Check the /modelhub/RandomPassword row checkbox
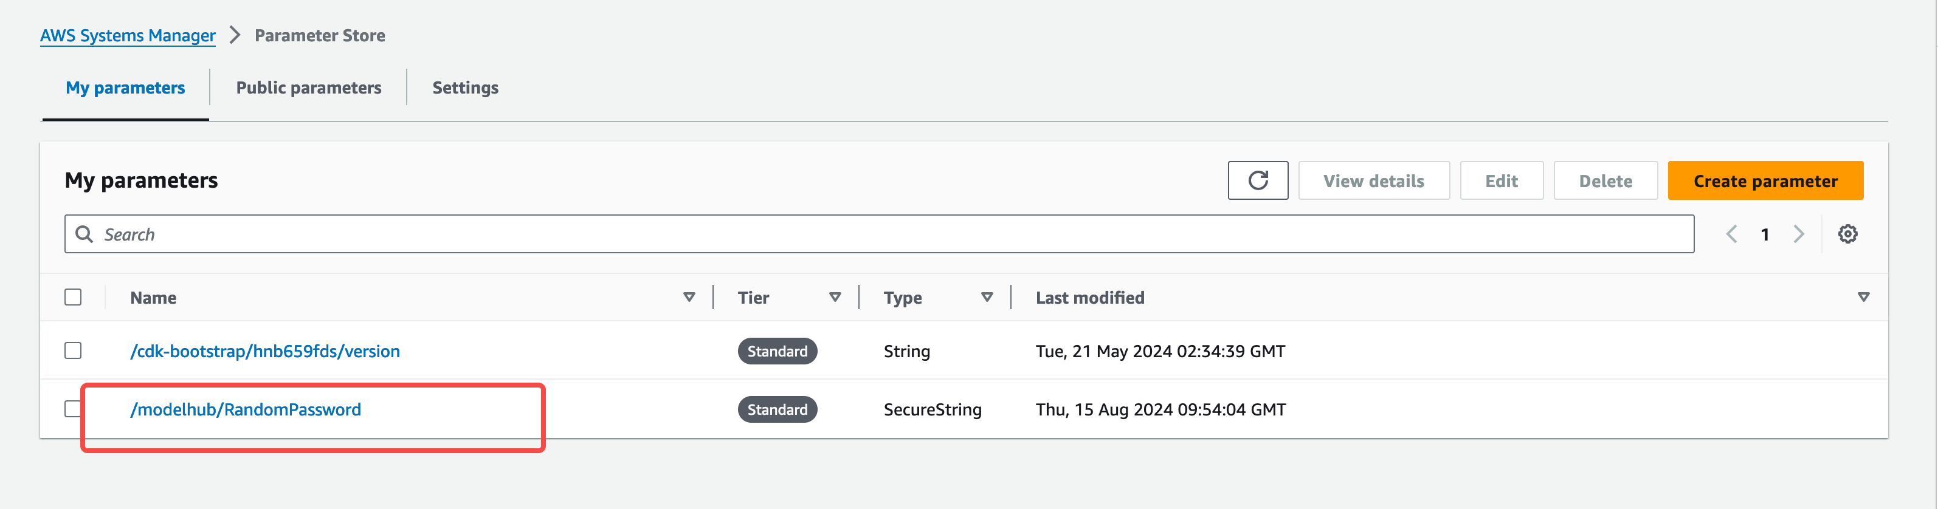Screen dimensions: 1938x509 pyautogui.click(x=73, y=408)
